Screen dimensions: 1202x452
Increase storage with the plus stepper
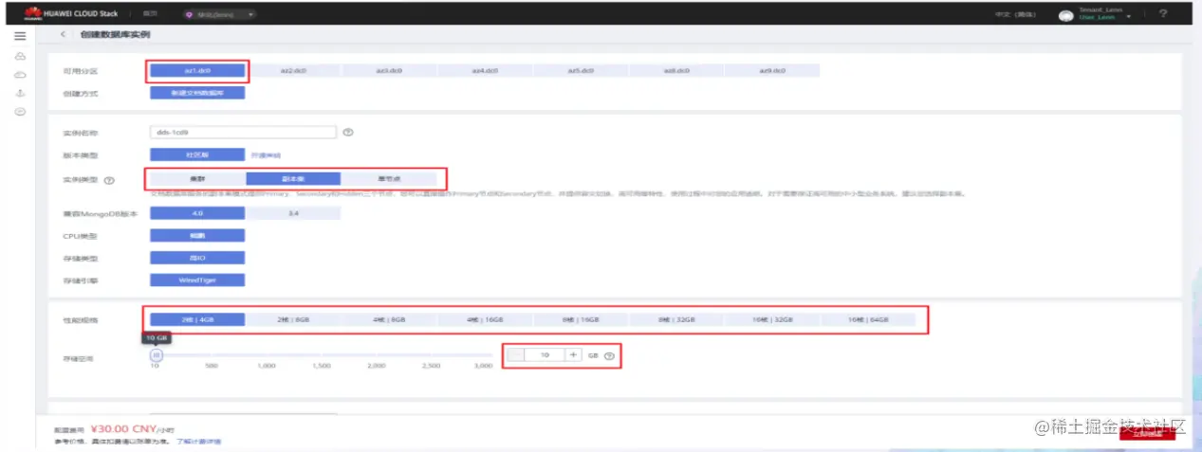[x=573, y=355]
